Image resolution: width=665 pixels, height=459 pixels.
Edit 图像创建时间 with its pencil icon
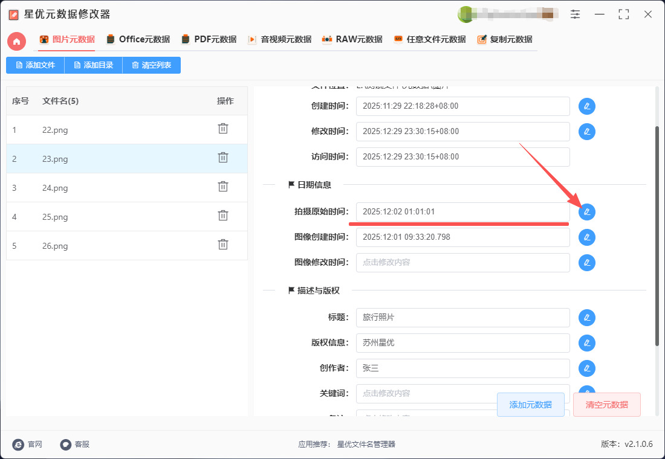587,237
